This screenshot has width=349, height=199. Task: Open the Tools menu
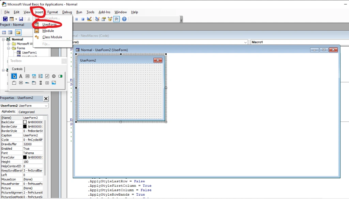tap(90, 12)
